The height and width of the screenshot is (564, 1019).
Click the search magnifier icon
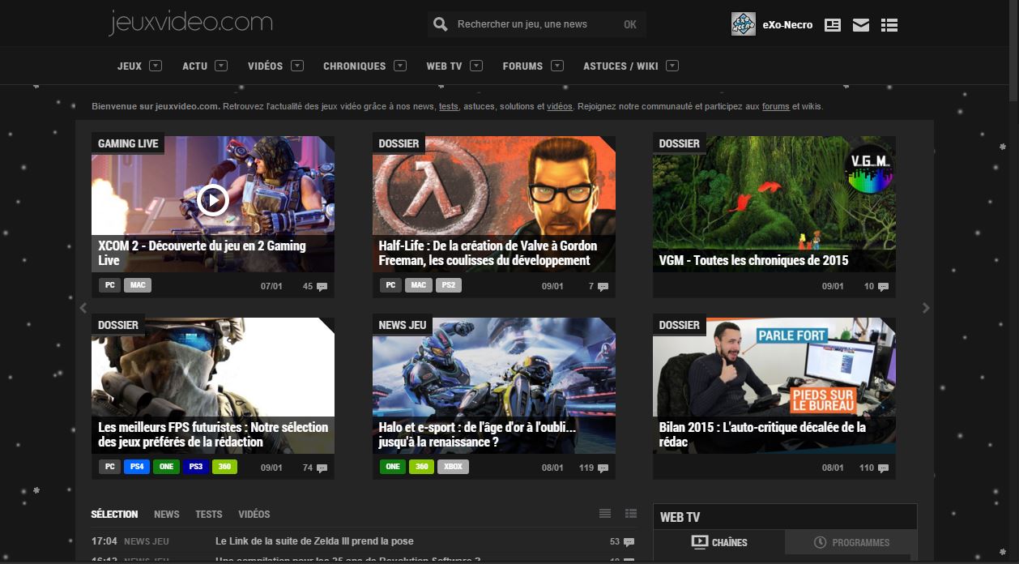coord(440,24)
